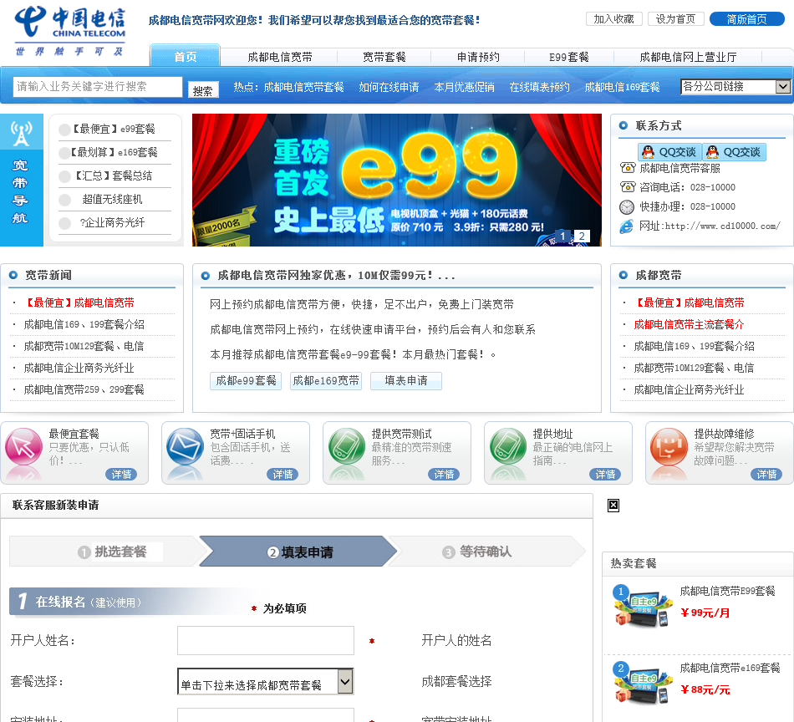
Task: Switch banner to slide 1
Action: [x=562, y=236]
